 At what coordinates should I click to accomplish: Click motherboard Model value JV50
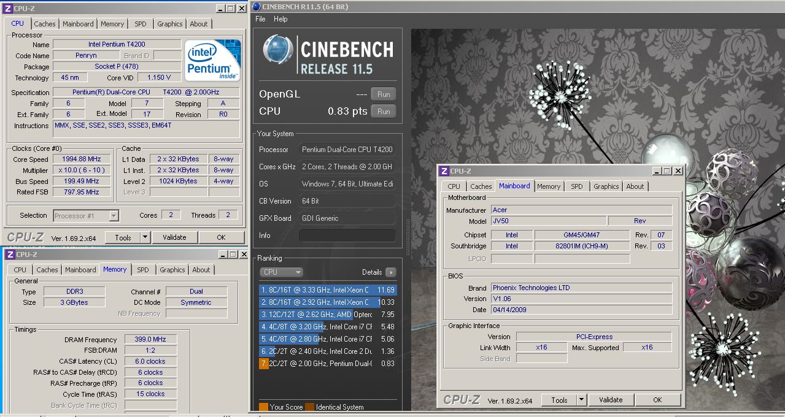click(x=548, y=221)
